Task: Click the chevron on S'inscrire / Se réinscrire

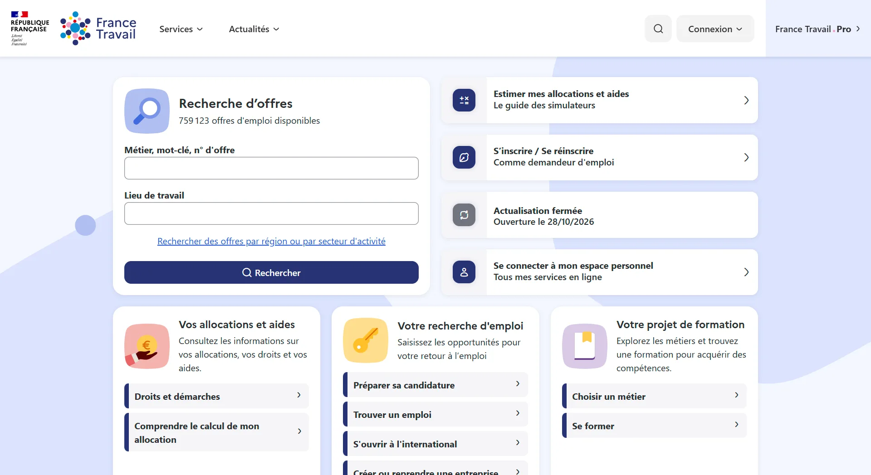Action: coord(746,157)
